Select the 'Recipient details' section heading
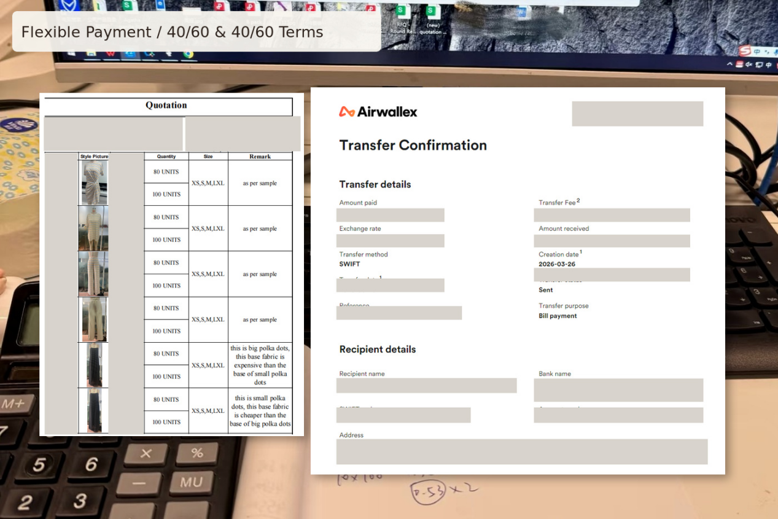 tap(378, 349)
